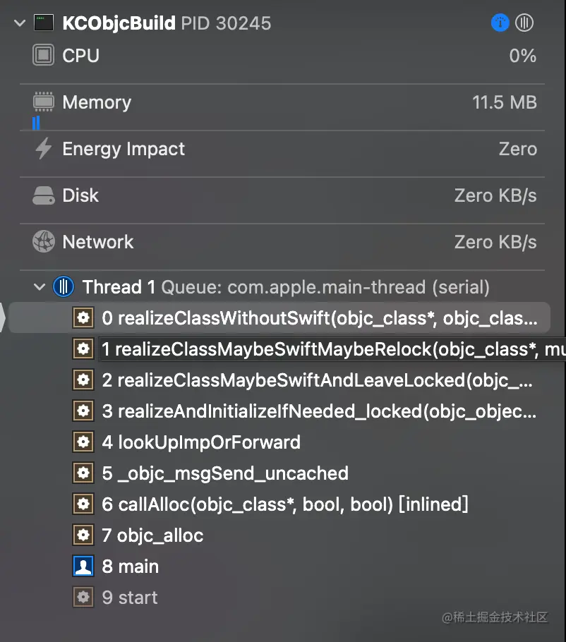Select frame 2 realizeClassMaybeSwiftAndLeaveLocked
The height and width of the screenshot is (642, 566).
click(x=303, y=380)
